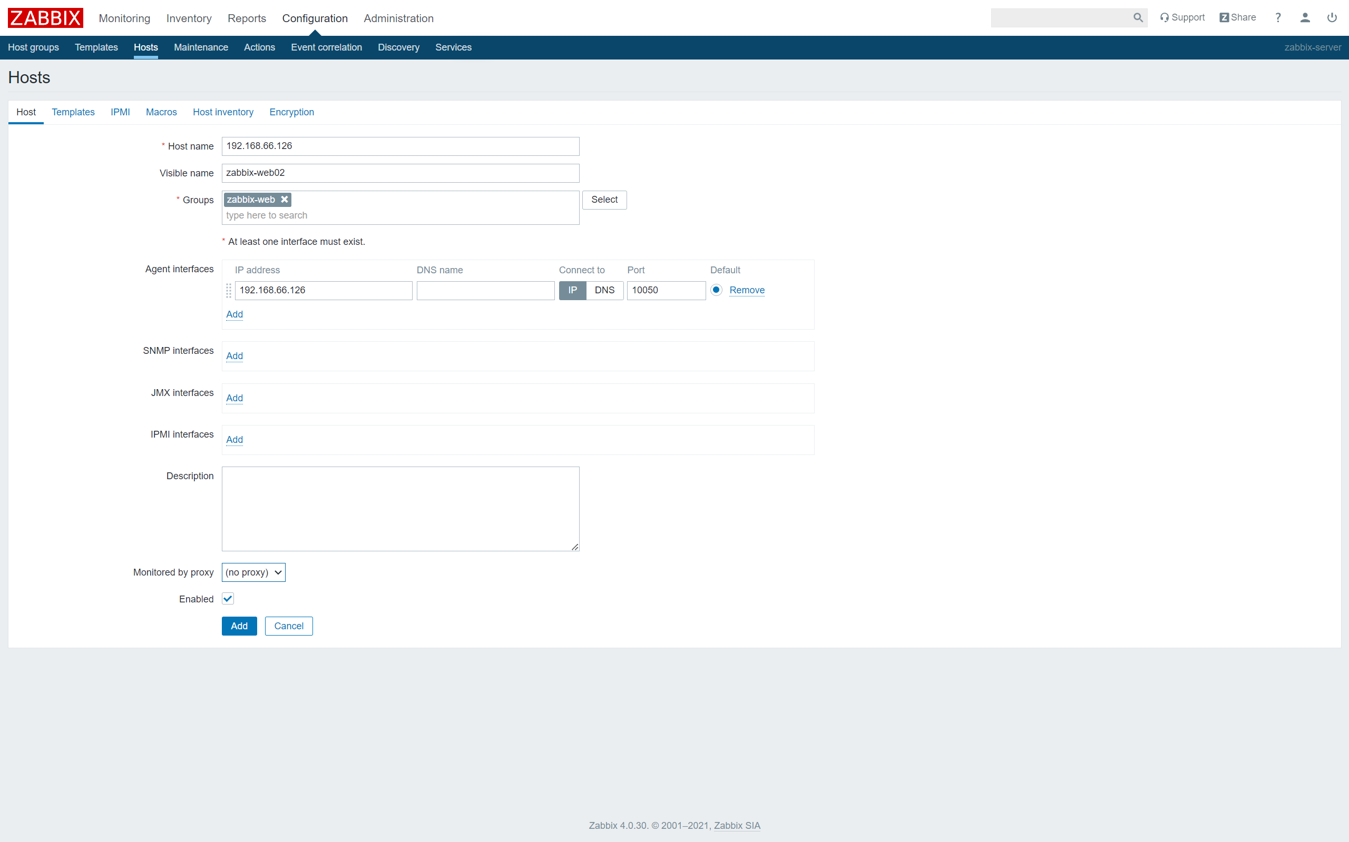Click the groups search field
The height and width of the screenshot is (842, 1349).
click(x=400, y=215)
